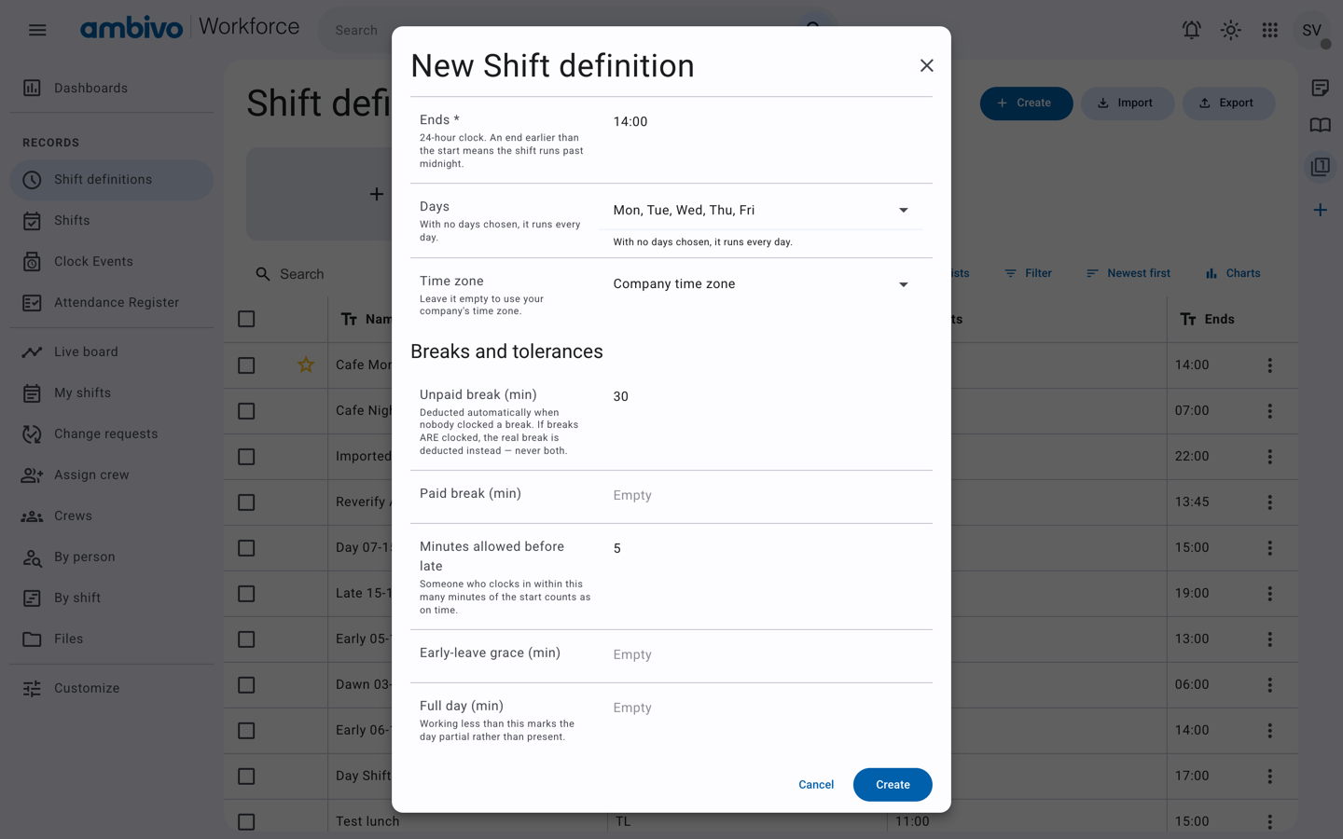Open row menu for the 13:45 row
This screenshot has height=839, width=1343.
1269,502
